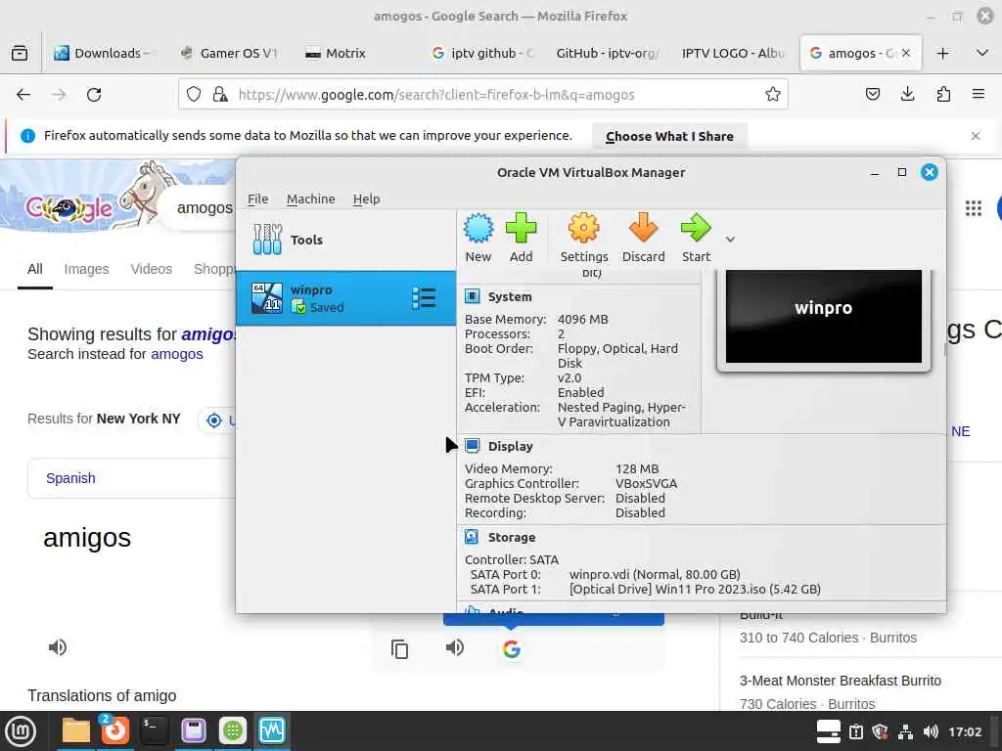Click the Win11 Pro 2023.iso optical drive entry
The width and height of the screenshot is (1002, 751).
[695, 589]
